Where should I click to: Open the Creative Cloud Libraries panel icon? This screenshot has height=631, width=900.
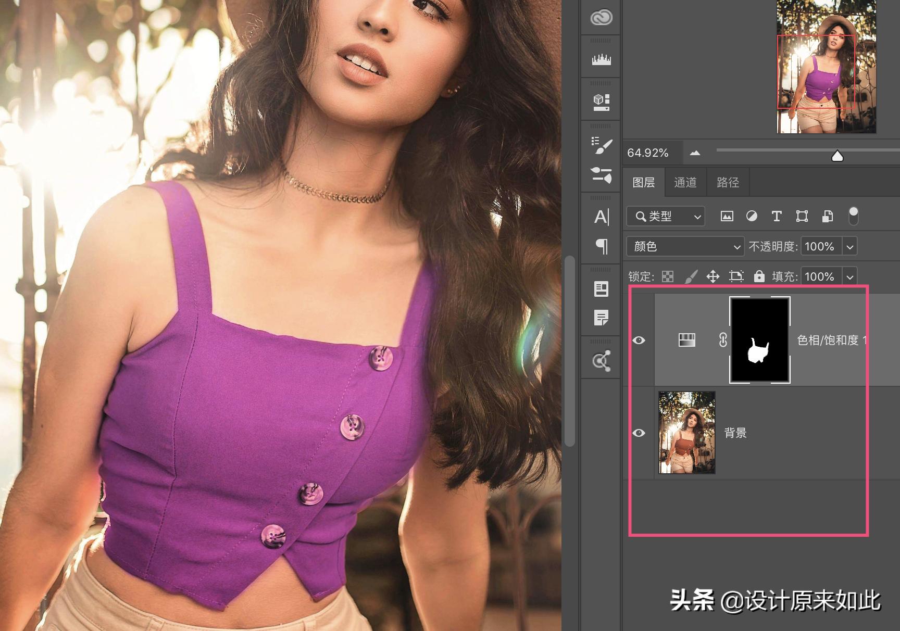click(x=601, y=18)
